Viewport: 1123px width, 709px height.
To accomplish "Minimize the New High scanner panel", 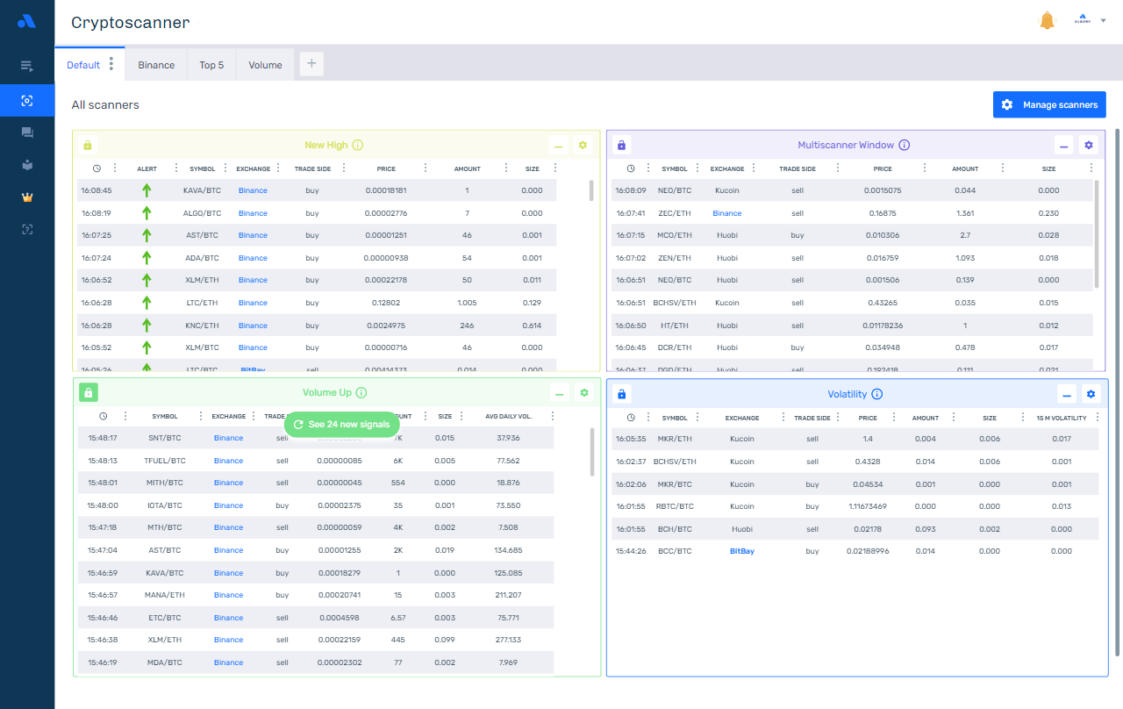I will (559, 146).
